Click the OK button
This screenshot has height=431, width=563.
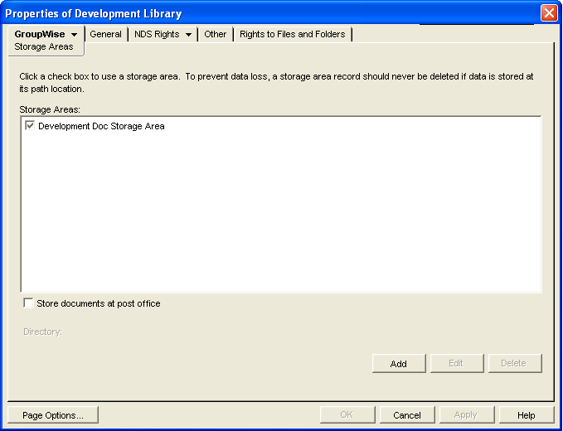click(347, 415)
